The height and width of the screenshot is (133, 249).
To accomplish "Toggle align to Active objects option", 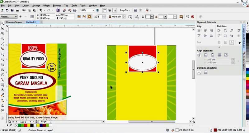I will [199, 55].
